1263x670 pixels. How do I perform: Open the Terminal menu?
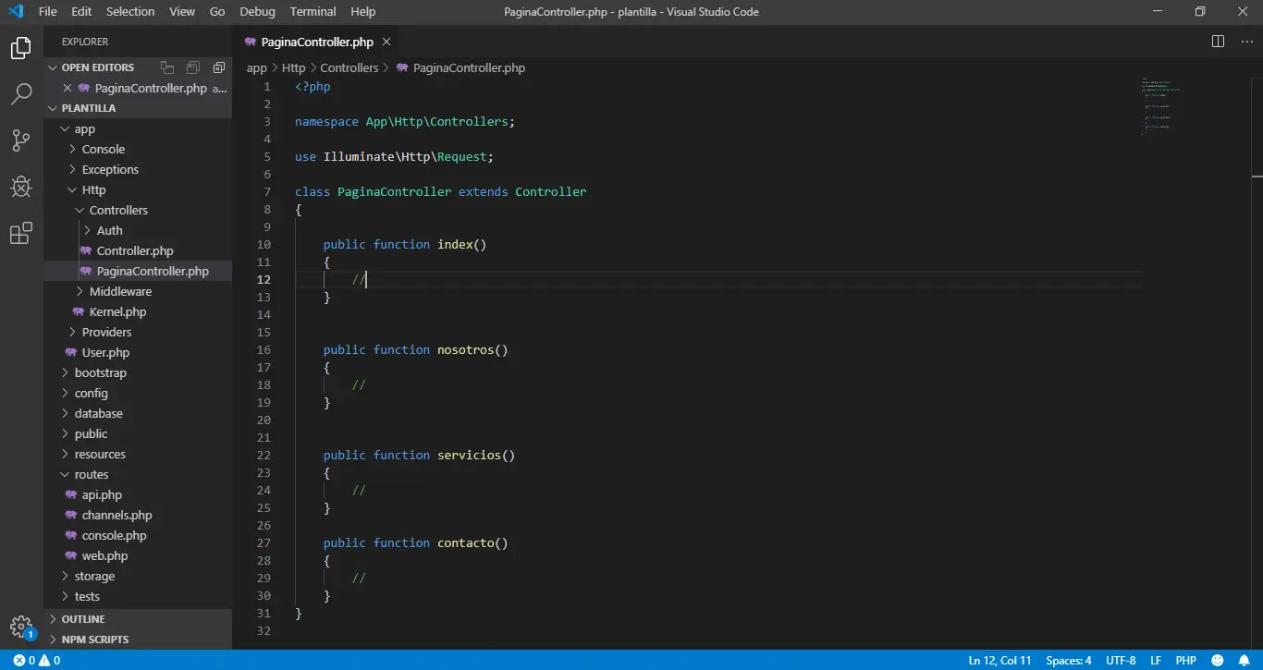[312, 11]
